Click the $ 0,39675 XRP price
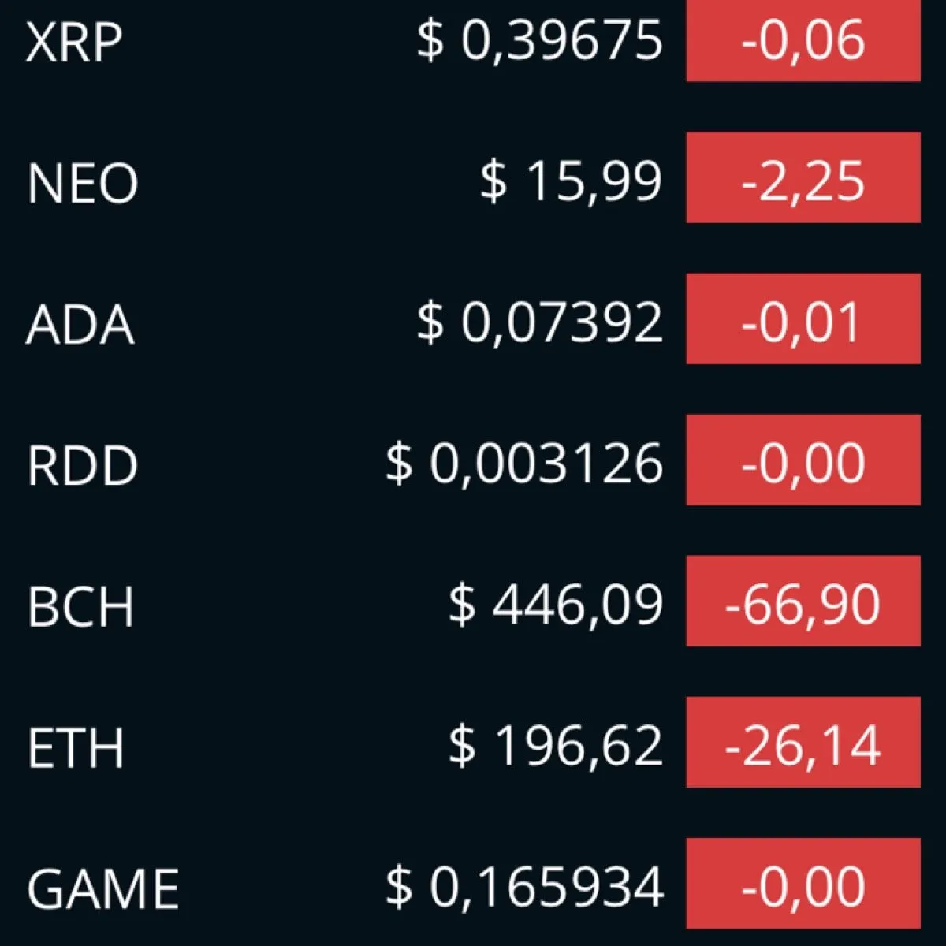This screenshot has height=946, width=946. [540, 40]
